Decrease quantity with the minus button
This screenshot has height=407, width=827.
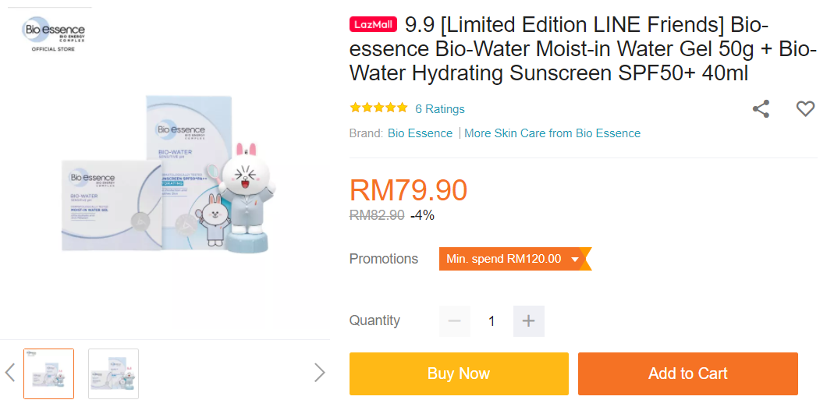[x=455, y=321]
